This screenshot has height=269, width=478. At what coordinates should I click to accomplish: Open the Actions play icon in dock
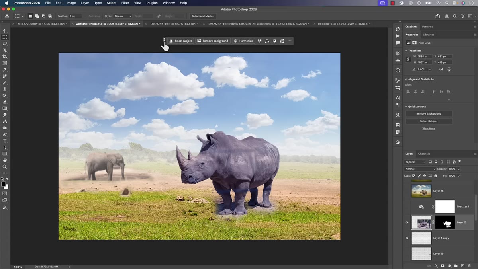(x=398, y=36)
